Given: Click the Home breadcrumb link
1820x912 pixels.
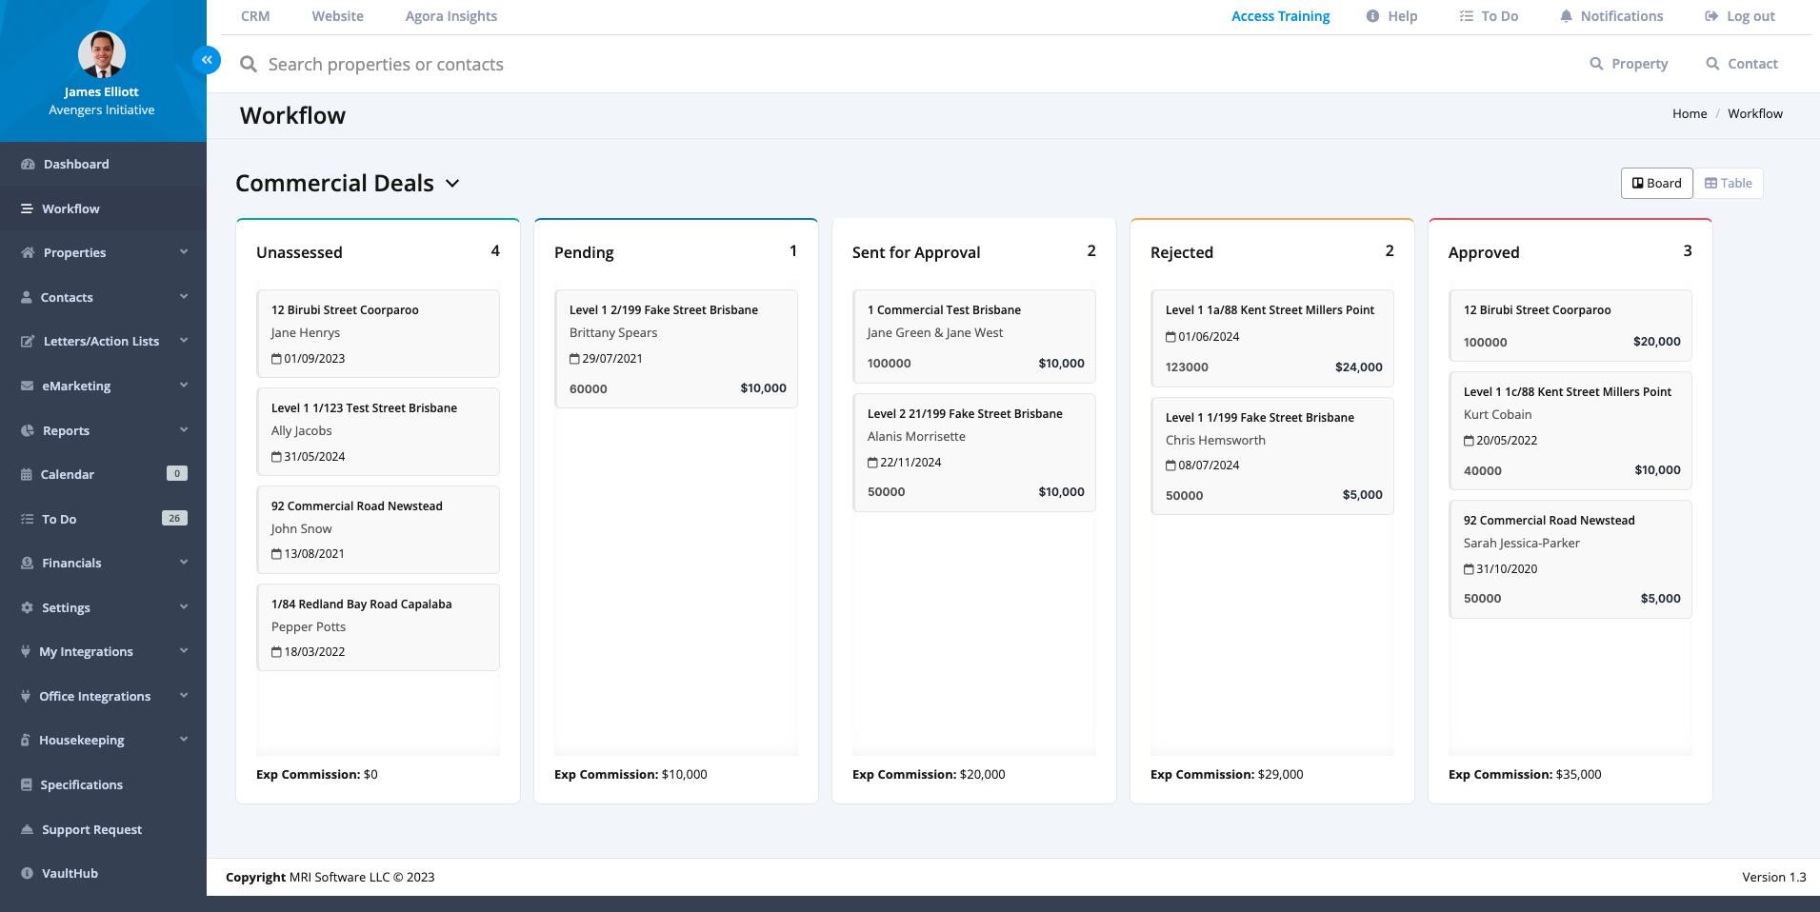Looking at the screenshot, I should [1690, 113].
